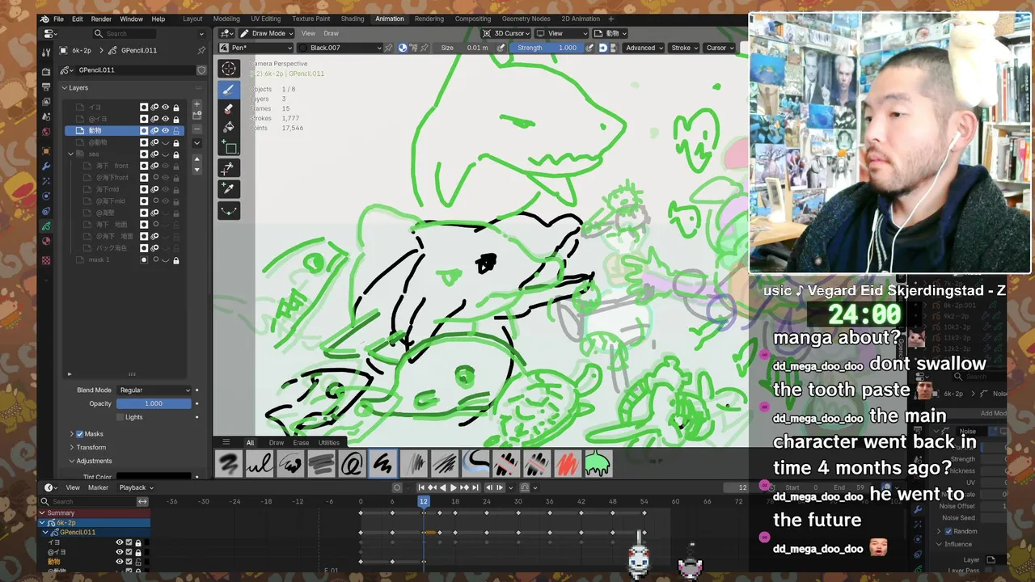Select the Box shape tool
Screen dimensions: 1035x582
click(x=229, y=147)
